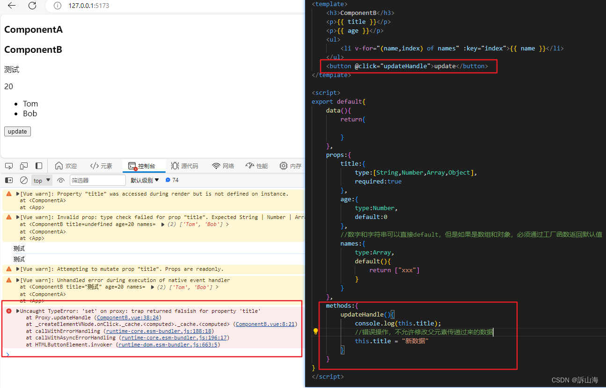Open ComponentB.vue:8:21 source link
606x388 pixels.
pyautogui.click(x=265, y=324)
